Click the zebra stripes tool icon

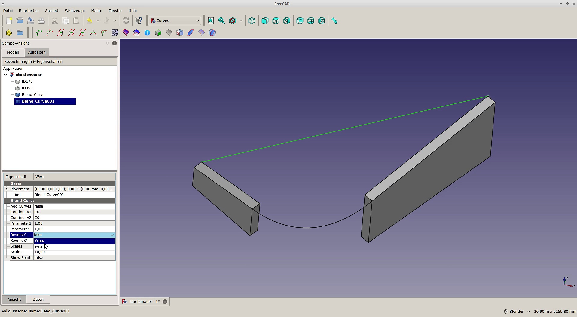(x=115, y=33)
